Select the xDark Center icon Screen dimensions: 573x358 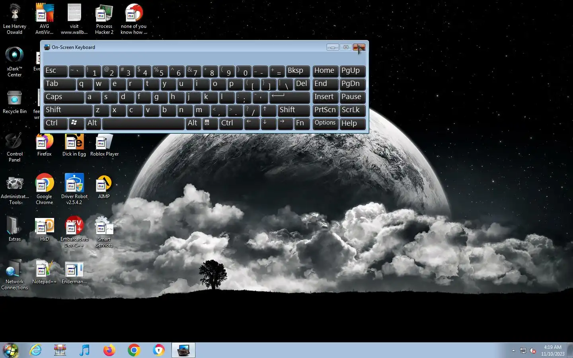[15, 61]
